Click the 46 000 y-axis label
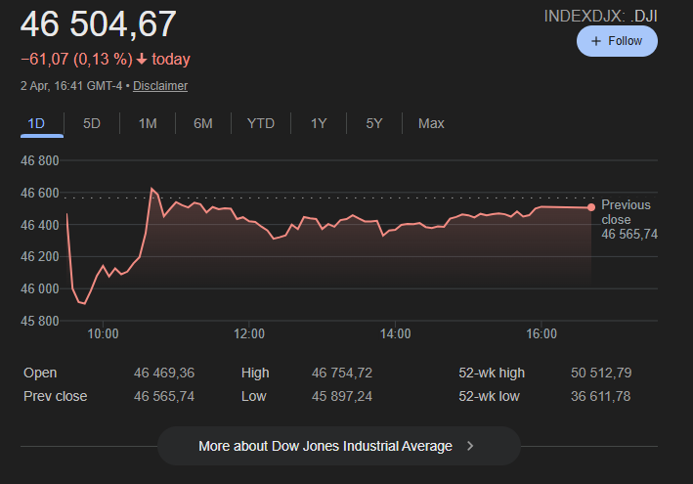Screen dimensions: 693x484 (x=40, y=288)
